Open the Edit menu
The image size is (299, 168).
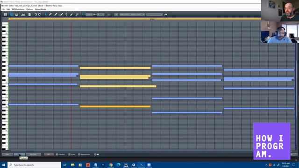[8, 9]
